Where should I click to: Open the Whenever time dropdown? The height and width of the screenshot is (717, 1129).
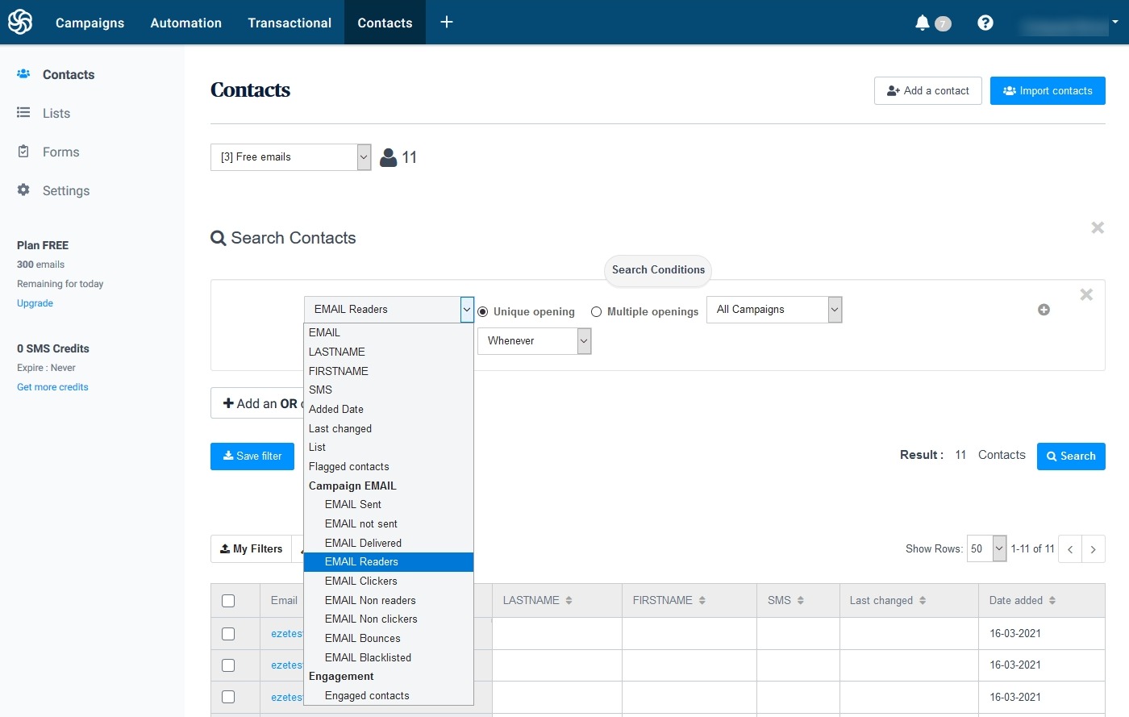point(534,341)
